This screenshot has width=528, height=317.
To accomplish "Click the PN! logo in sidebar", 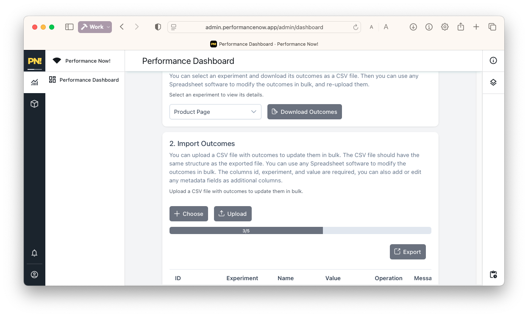I will coord(35,61).
